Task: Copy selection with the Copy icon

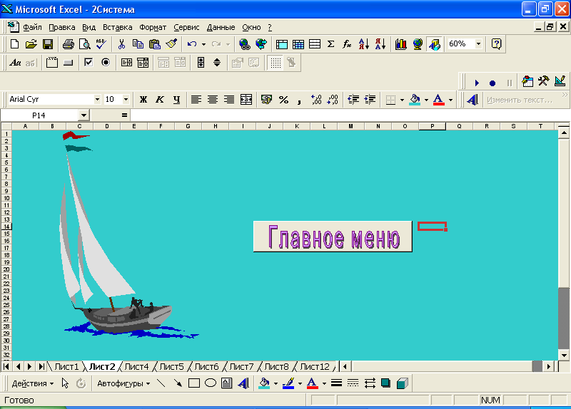Action: coord(138,44)
